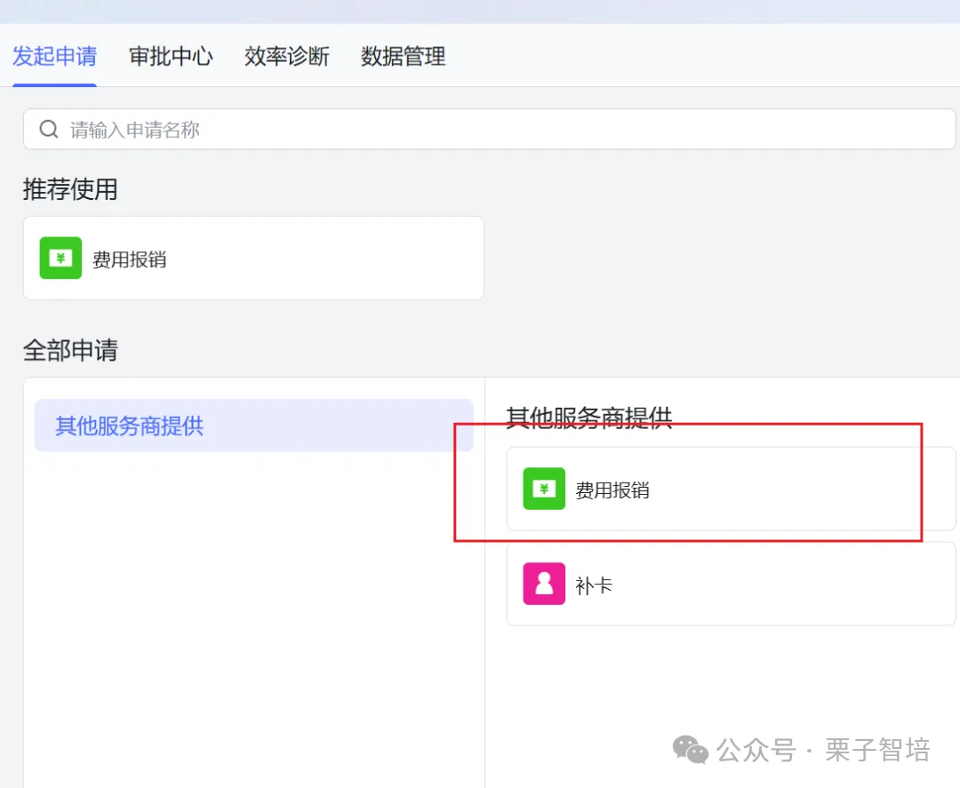Open 费用报销 card in 推荐使用
Screen dimensions: 960x788
[x=253, y=258]
